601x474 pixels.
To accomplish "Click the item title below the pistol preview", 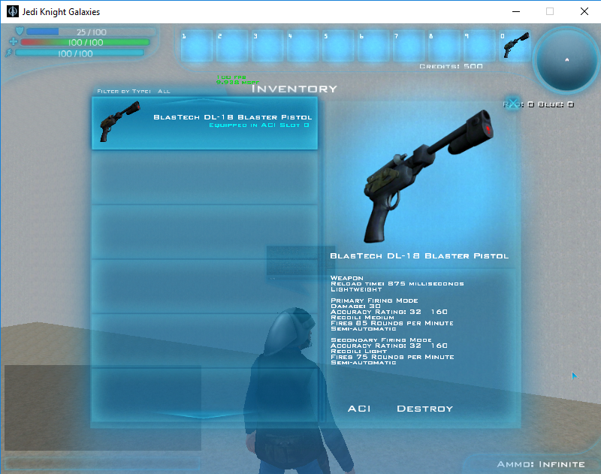I will (419, 255).
